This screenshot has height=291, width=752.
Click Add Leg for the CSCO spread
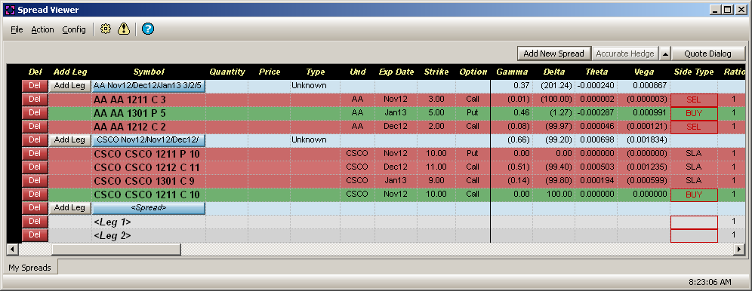click(x=69, y=139)
